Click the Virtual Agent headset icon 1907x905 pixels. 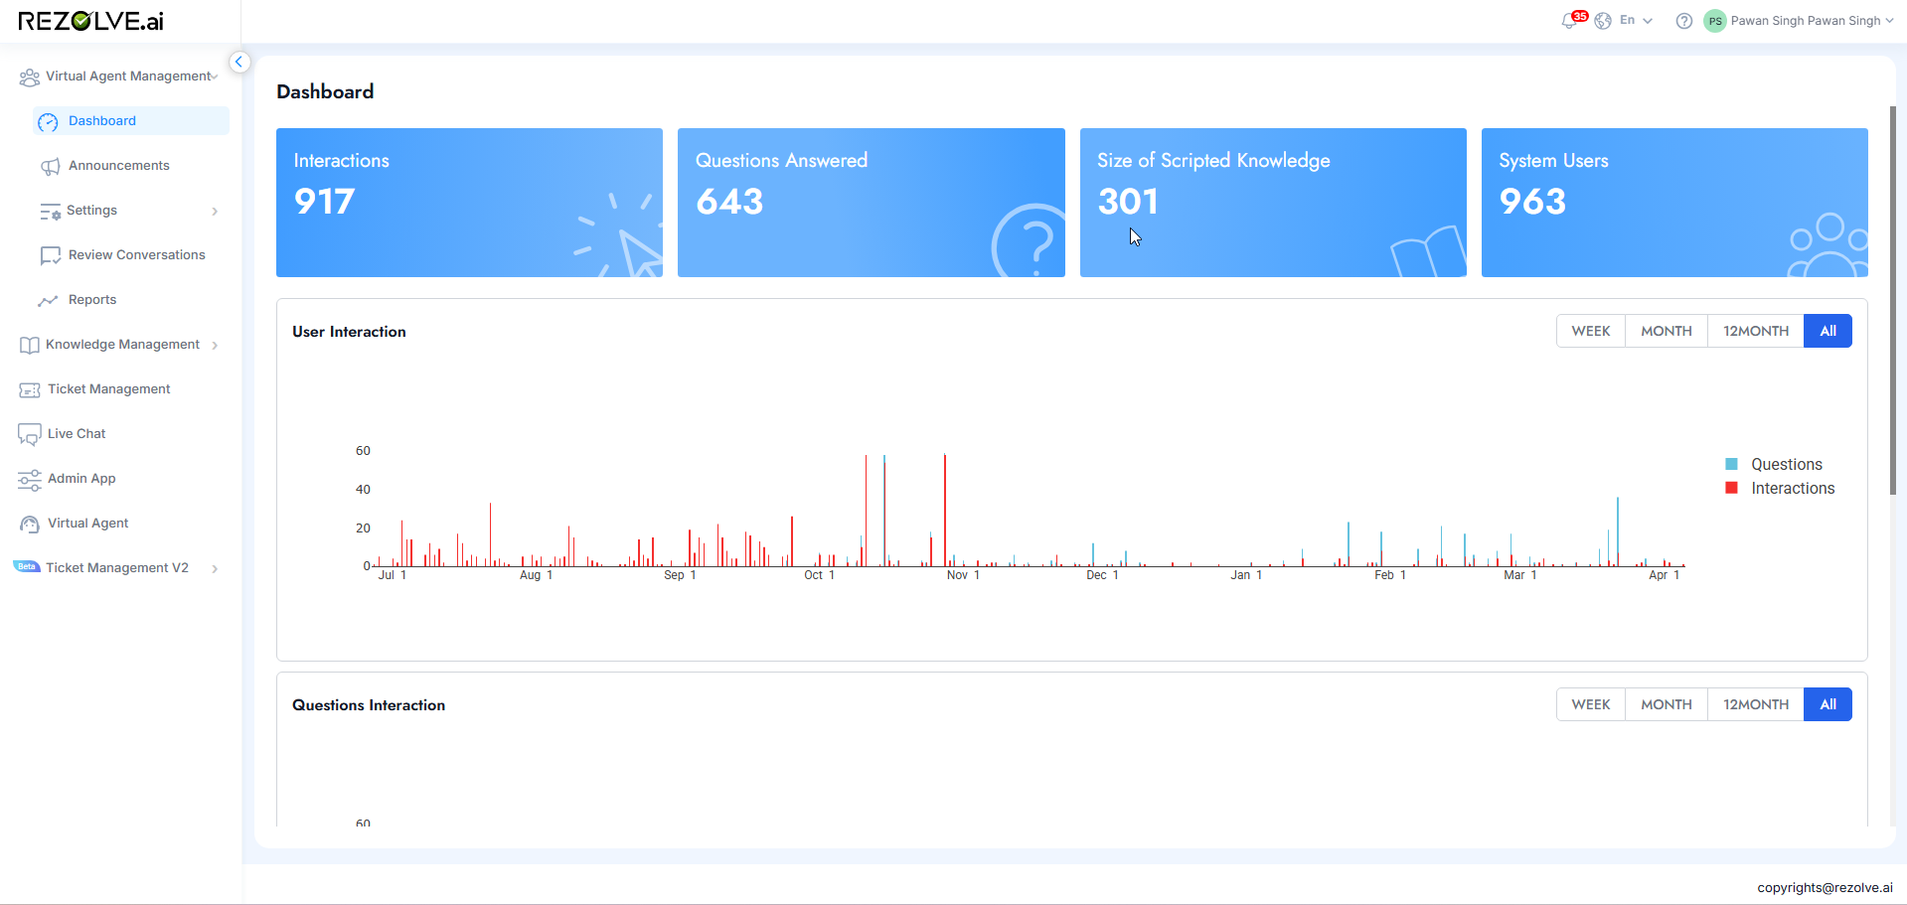point(29,525)
